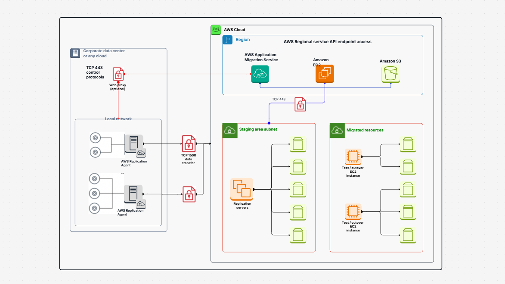The height and width of the screenshot is (284, 505).
Task: Select the 'Local network' label
Action: pos(118,119)
